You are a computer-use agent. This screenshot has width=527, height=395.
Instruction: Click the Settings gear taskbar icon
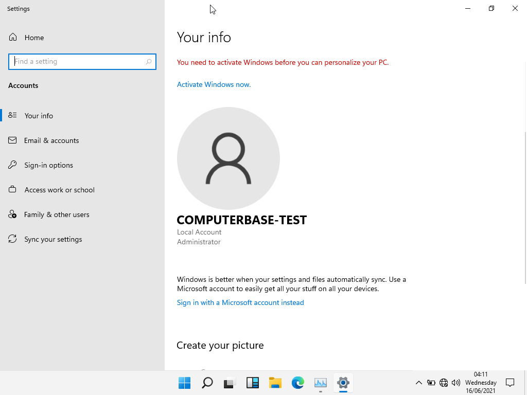(343, 383)
